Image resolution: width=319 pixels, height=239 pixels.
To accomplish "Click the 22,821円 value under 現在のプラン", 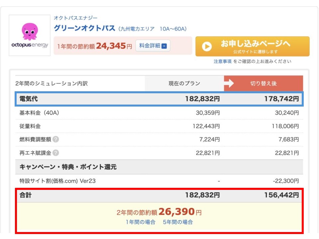I will (x=208, y=153).
